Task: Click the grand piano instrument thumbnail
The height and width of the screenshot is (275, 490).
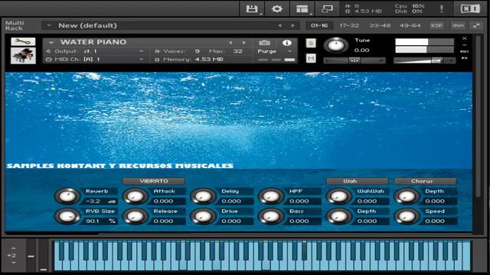Action: tap(23, 56)
